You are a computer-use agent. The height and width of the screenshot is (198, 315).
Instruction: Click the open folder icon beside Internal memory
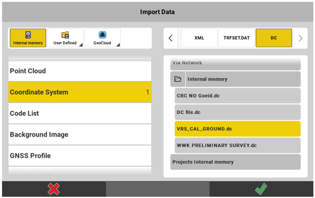tap(178, 79)
